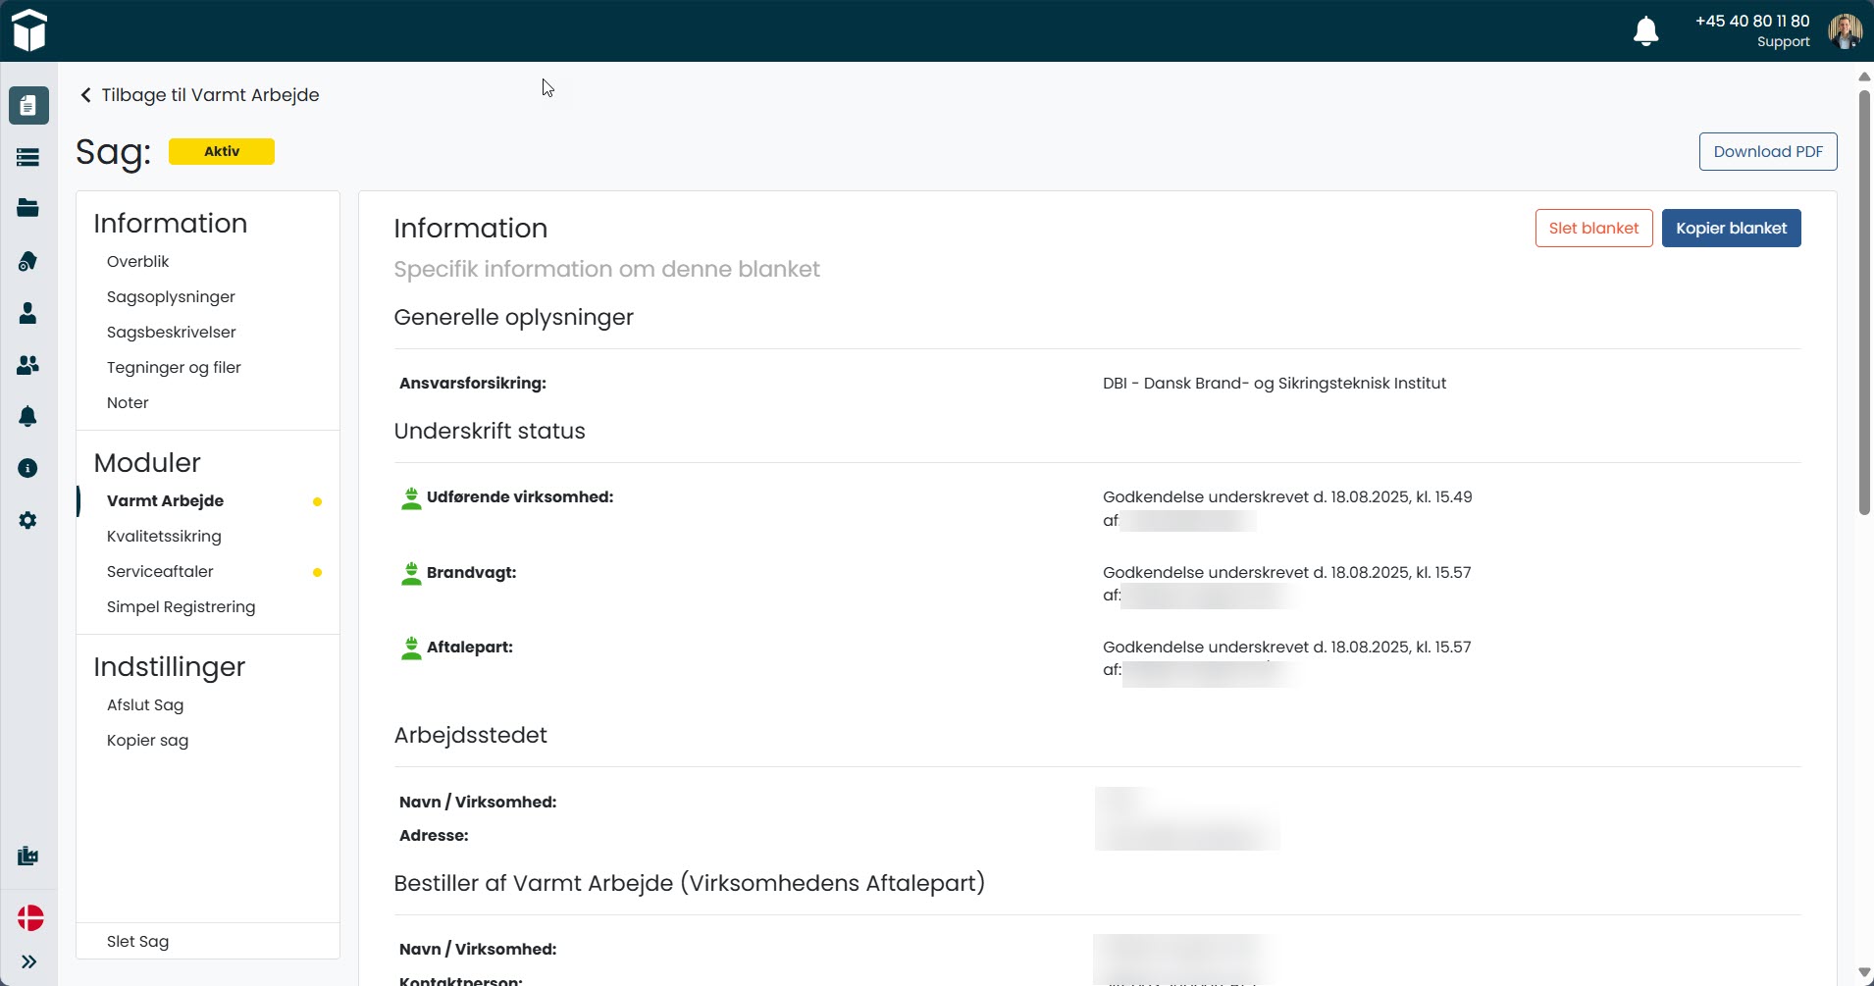
Task: Open the settings gear in the sidebar
Action: tap(28, 520)
